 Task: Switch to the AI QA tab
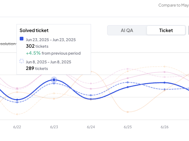coord(127,30)
